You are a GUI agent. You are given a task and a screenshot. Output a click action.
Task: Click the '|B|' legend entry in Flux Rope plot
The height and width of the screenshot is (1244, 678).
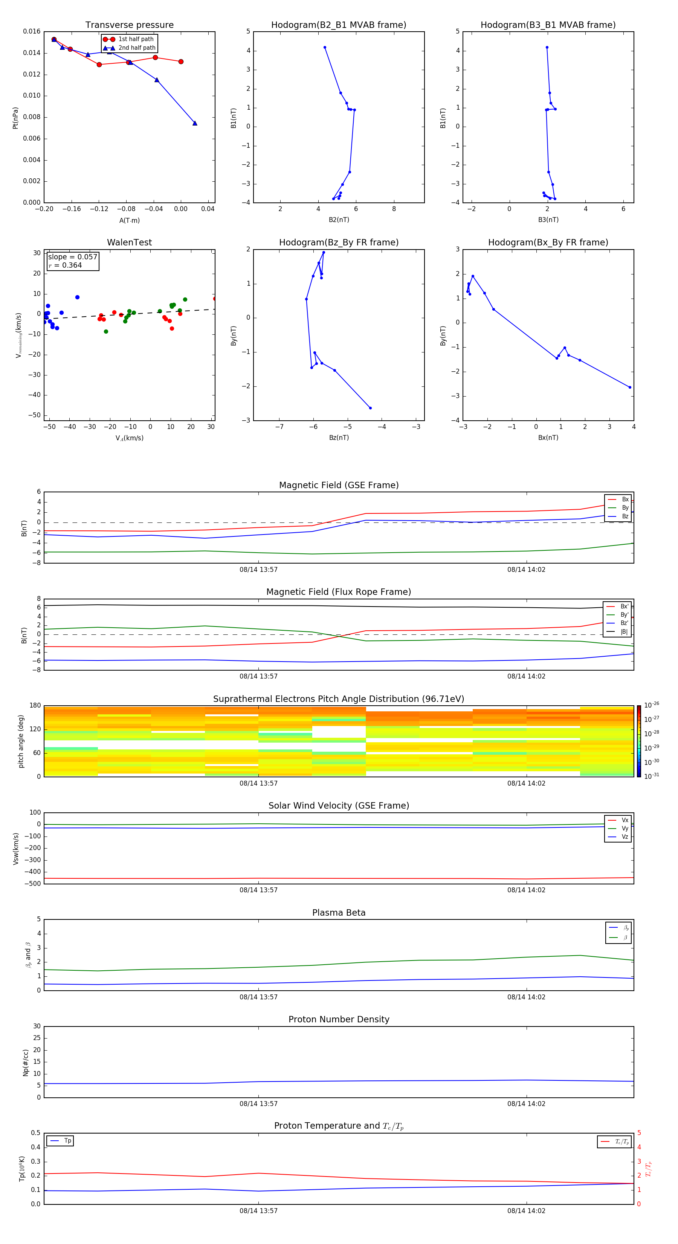(617, 632)
